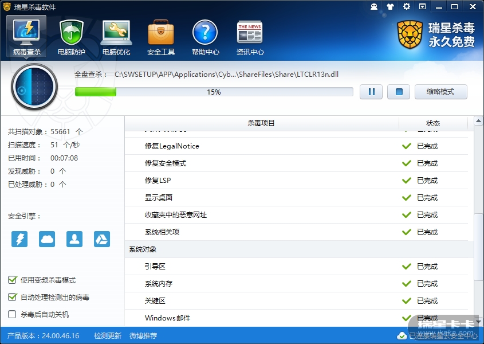Open the title bar dropdown menu icon
Screen dimensions: 484x344
[423, 6]
